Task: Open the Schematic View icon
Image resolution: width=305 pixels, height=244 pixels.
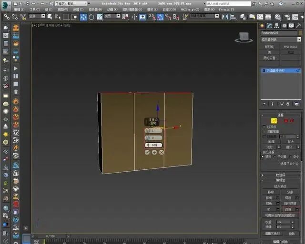Action: pos(268,17)
